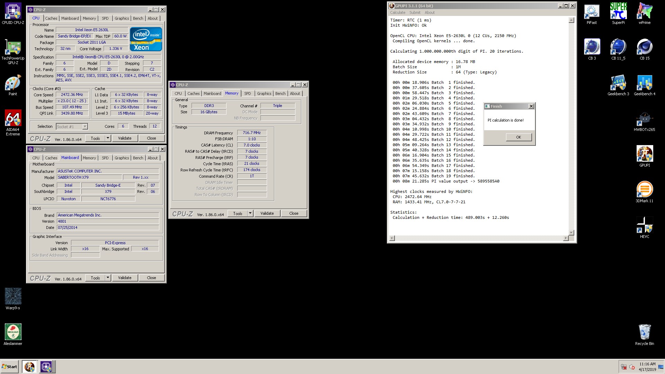The height and width of the screenshot is (374, 665).
Task: Open CPUID CPU-Z desktop shortcut
Action: point(13,14)
